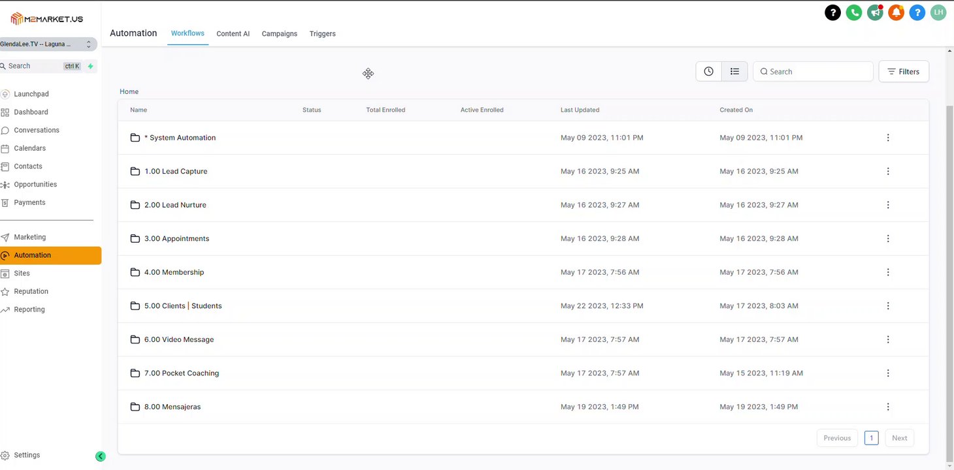Open options menu for 6.00 Video Message

[x=888, y=339]
